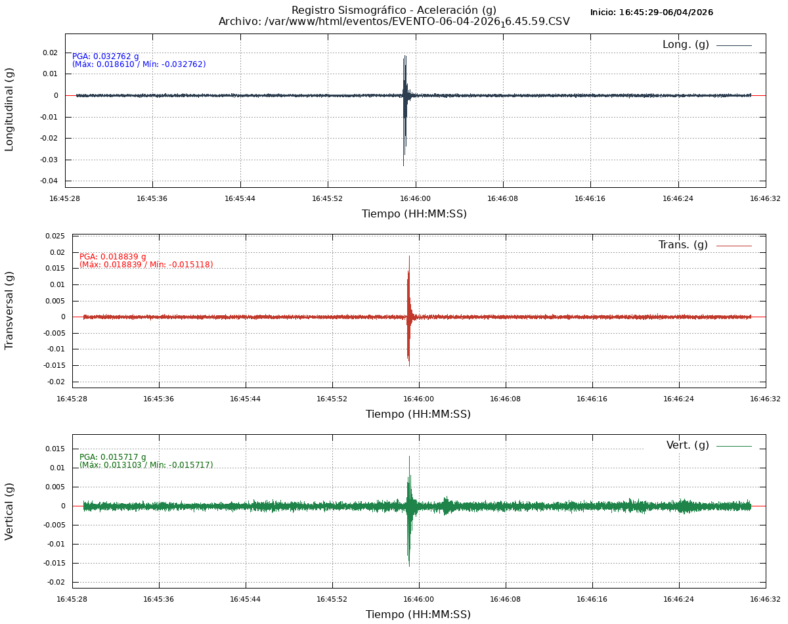
Task: Select the red PGA 0.018839 g label
Action: point(113,257)
